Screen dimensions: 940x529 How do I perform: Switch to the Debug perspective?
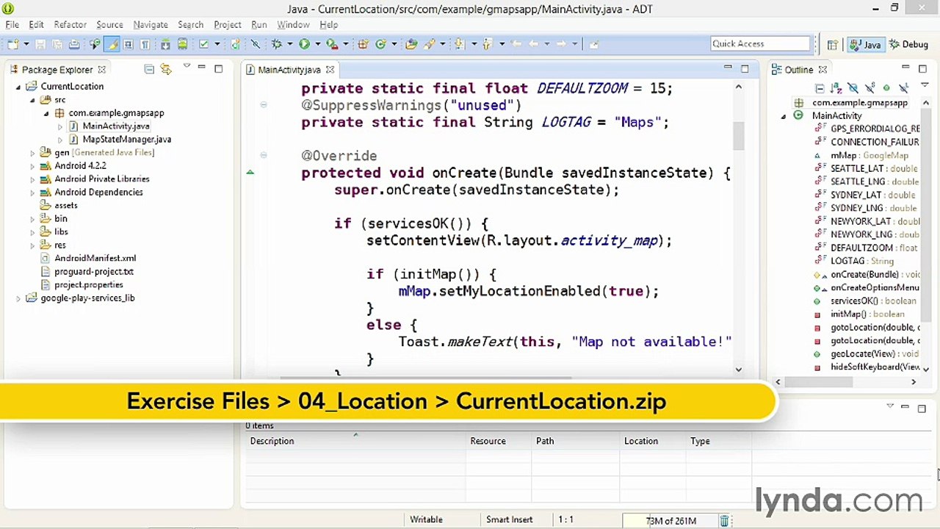[x=908, y=45]
